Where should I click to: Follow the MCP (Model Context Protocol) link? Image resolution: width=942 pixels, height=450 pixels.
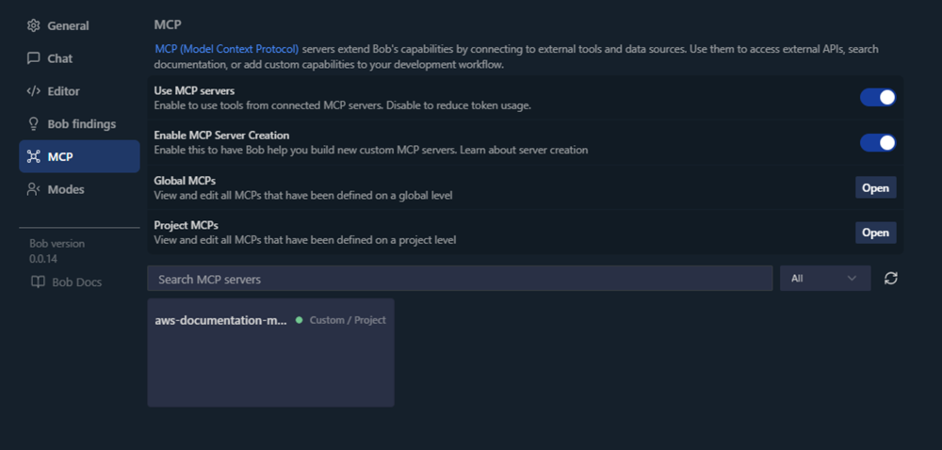226,49
